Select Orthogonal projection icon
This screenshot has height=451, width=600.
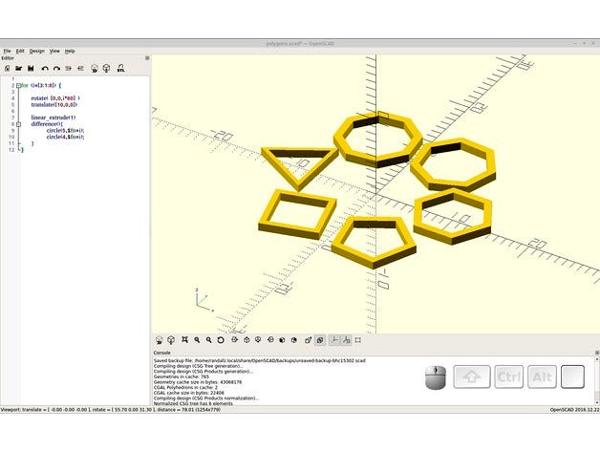coord(320,340)
